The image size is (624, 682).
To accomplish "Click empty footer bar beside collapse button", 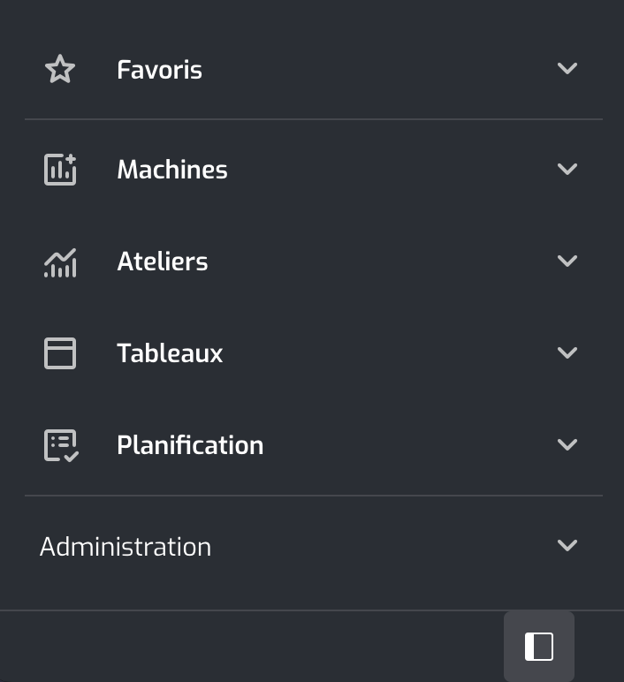I will (252, 647).
